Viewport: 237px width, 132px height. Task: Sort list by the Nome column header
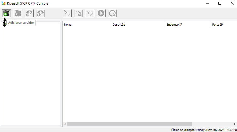point(87,25)
